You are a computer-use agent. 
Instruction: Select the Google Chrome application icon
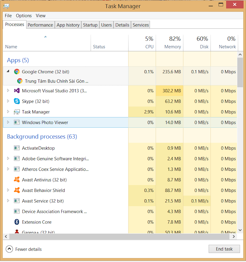pyautogui.click(x=17, y=72)
